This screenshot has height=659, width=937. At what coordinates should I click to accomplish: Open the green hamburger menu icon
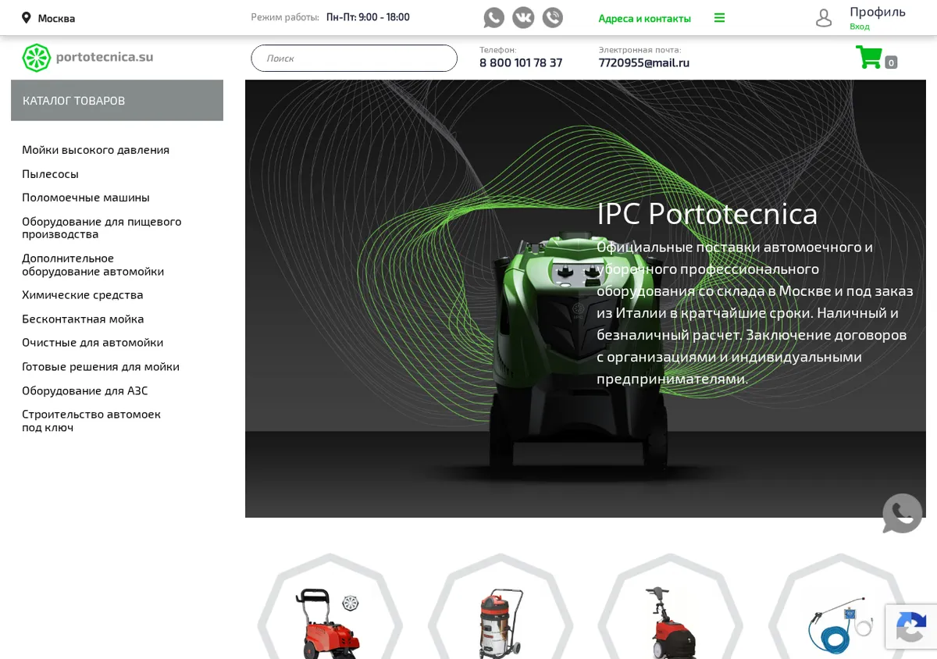[719, 18]
